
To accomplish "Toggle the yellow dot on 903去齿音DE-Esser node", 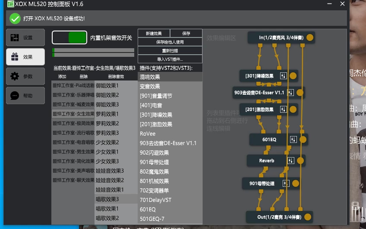I will tap(300, 93).
